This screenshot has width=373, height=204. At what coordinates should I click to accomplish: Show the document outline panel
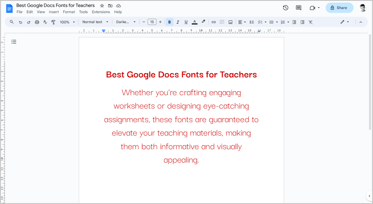coord(14,41)
